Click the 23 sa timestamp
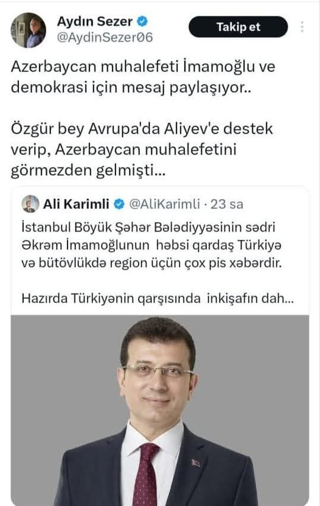 coord(227,204)
